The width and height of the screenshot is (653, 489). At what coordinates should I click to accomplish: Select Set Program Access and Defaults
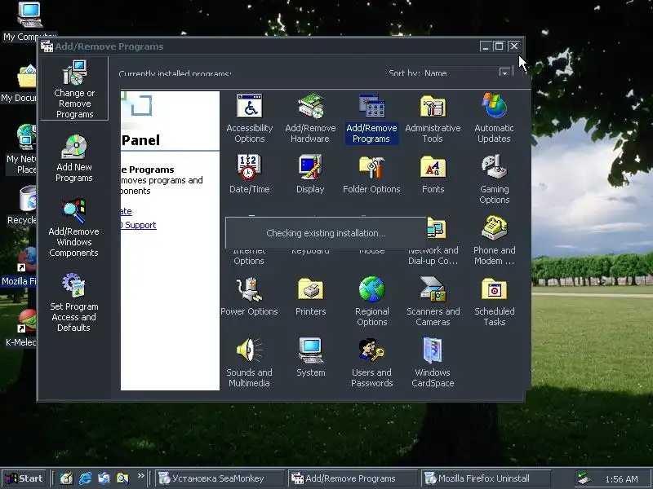coord(73,302)
